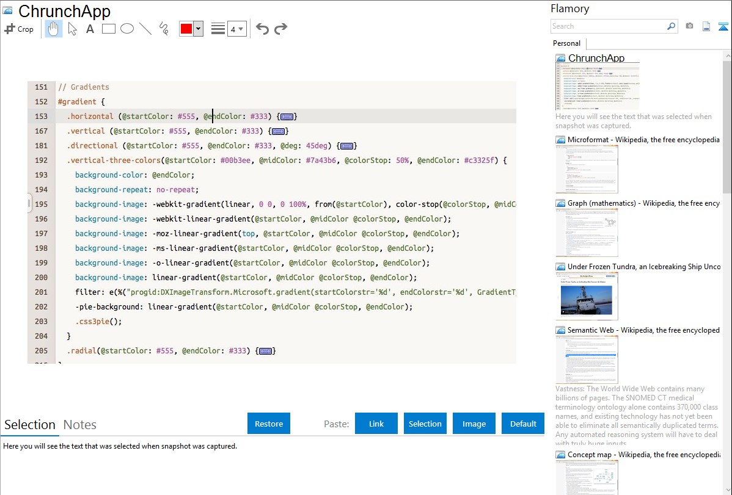
Task: Click the camera snapshot icon
Action: (689, 26)
